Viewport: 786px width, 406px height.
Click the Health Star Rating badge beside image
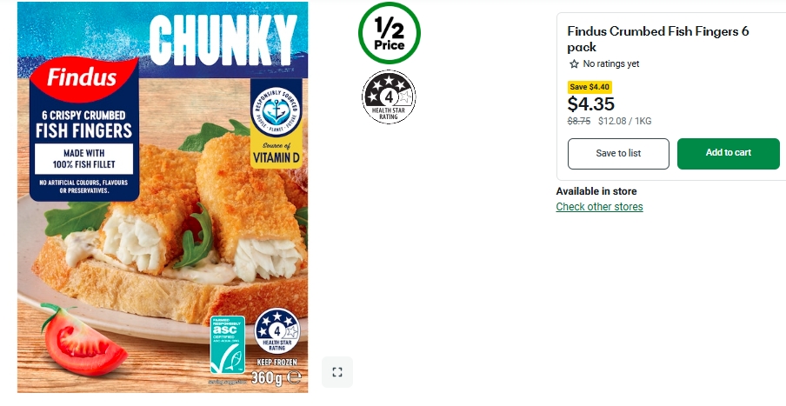[x=389, y=97]
